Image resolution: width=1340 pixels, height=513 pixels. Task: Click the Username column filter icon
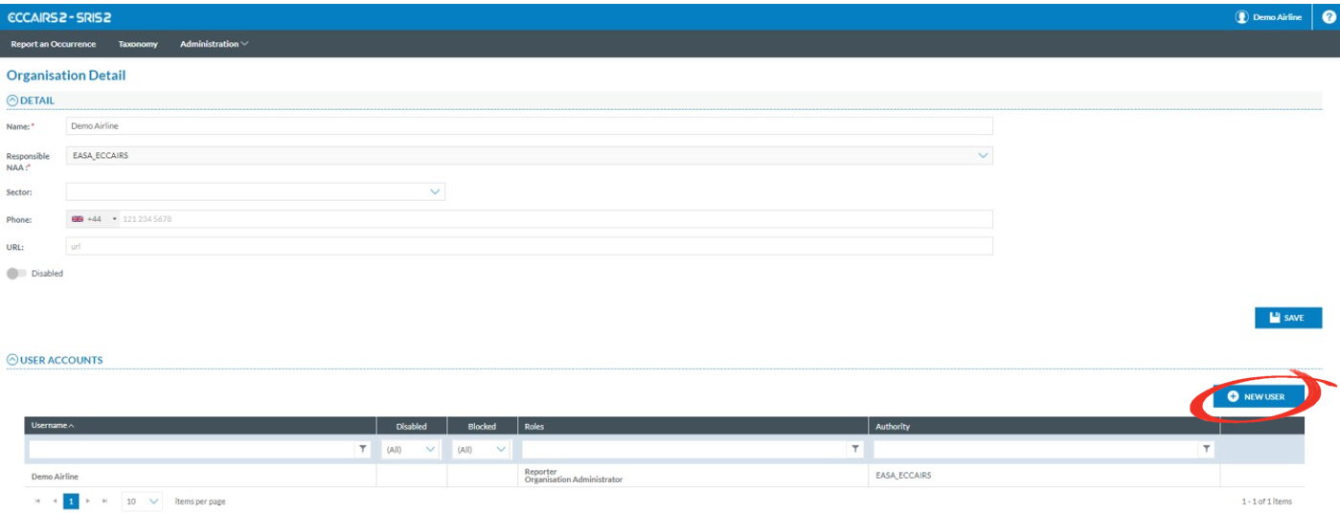362,449
